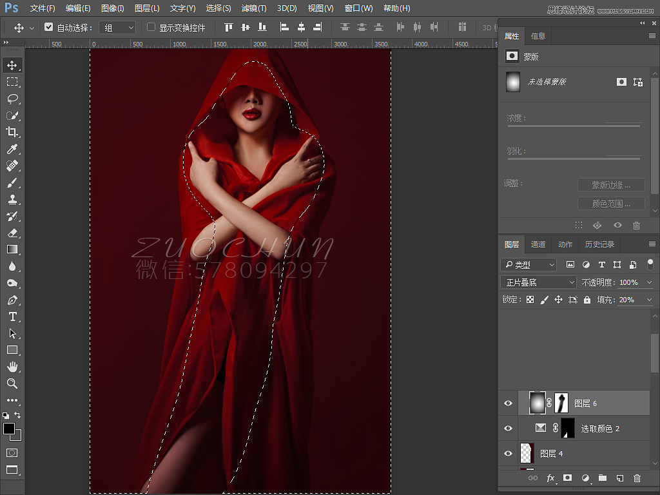Select the Eyedropper tool

point(12,149)
